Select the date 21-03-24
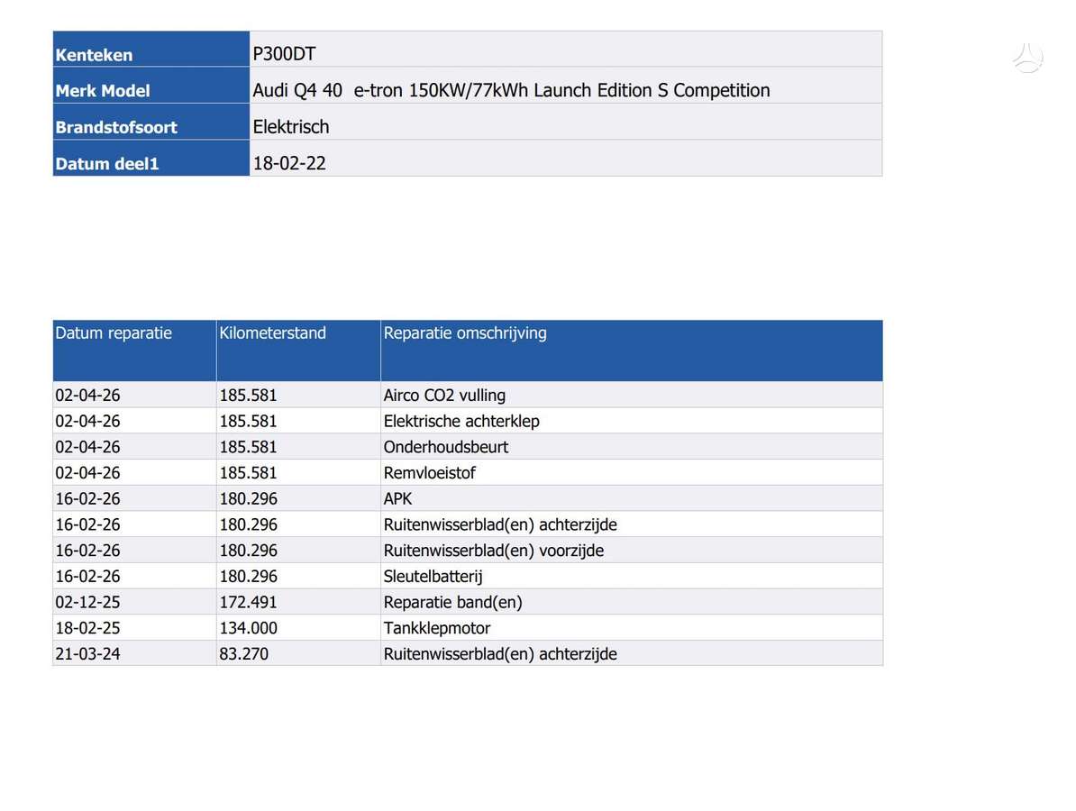This screenshot has height=811, width=1076. coord(87,654)
